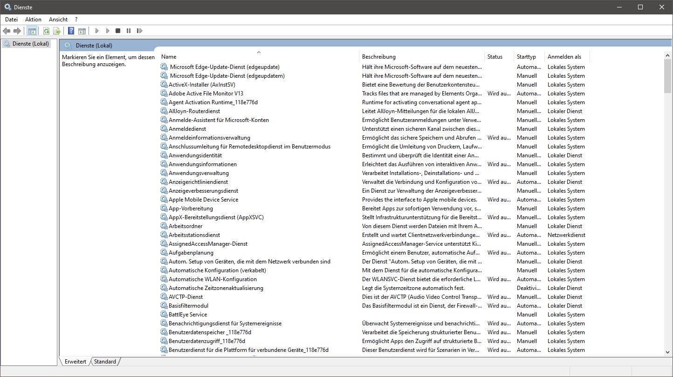The height and width of the screenshot is (377, 673).
Task: Open the Aktion menu
Action: tap(33, 20)
